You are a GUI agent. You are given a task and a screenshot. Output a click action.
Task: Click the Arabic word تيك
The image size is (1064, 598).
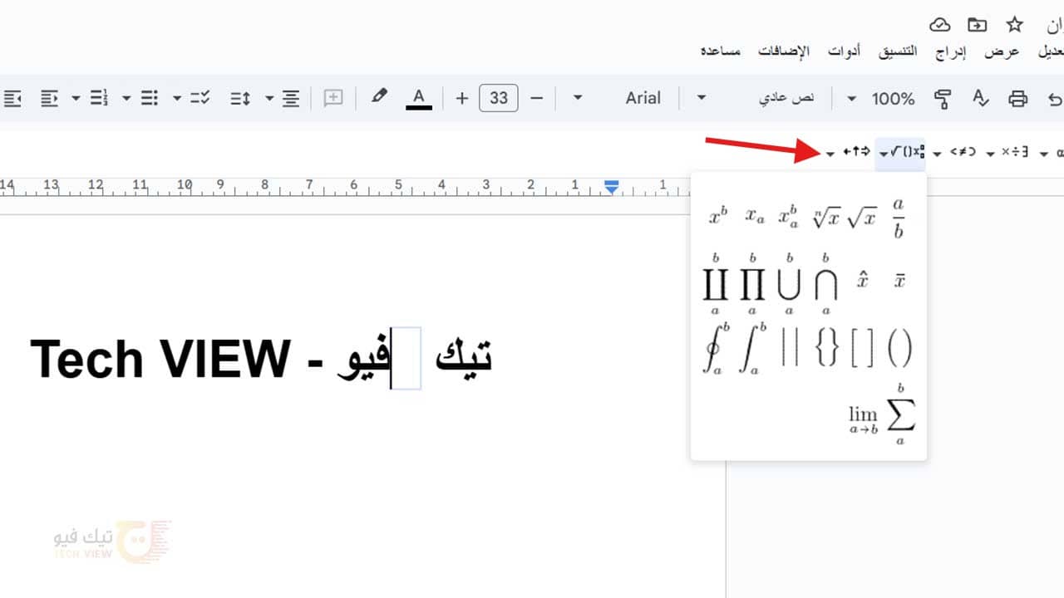pos(465,357)
